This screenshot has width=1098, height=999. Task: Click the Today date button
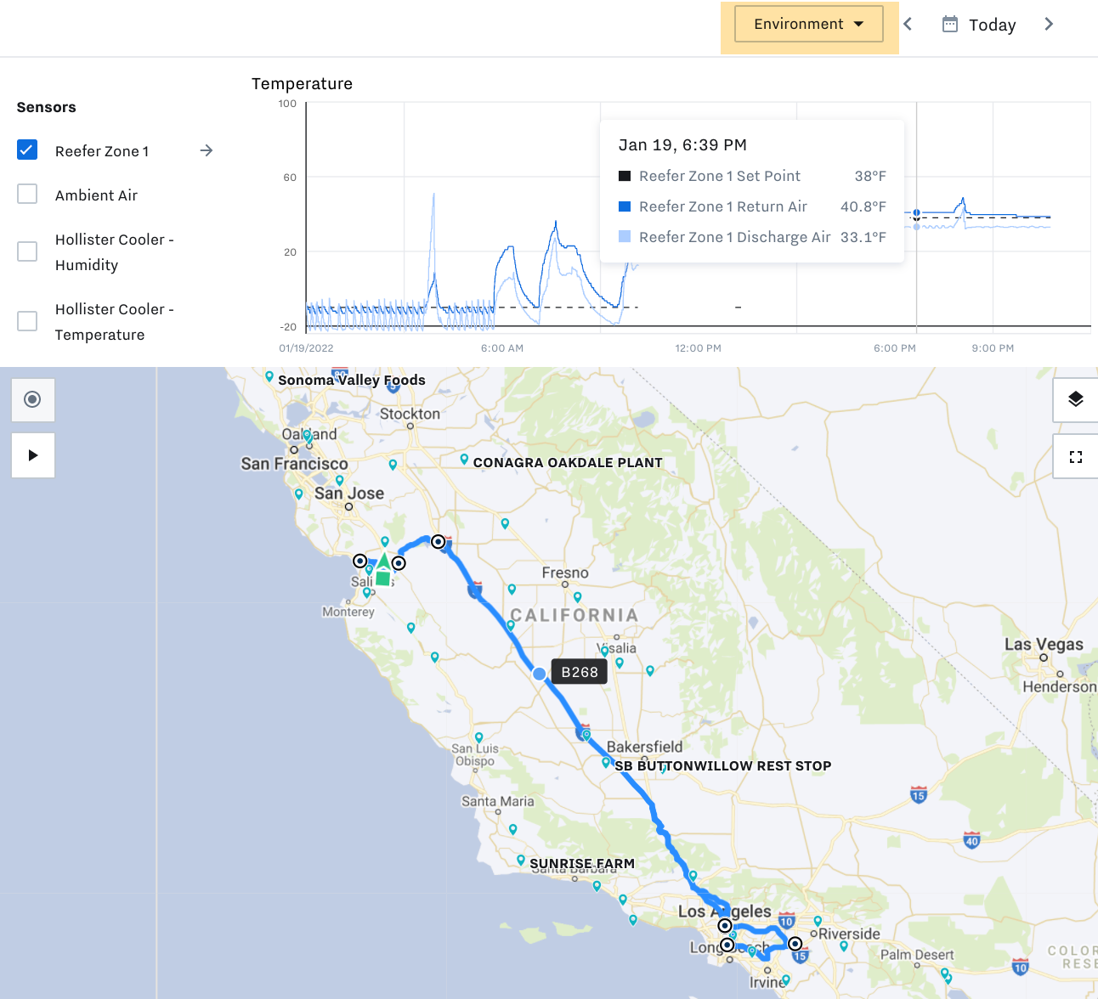pyautogui.click(x=992, y=25)
